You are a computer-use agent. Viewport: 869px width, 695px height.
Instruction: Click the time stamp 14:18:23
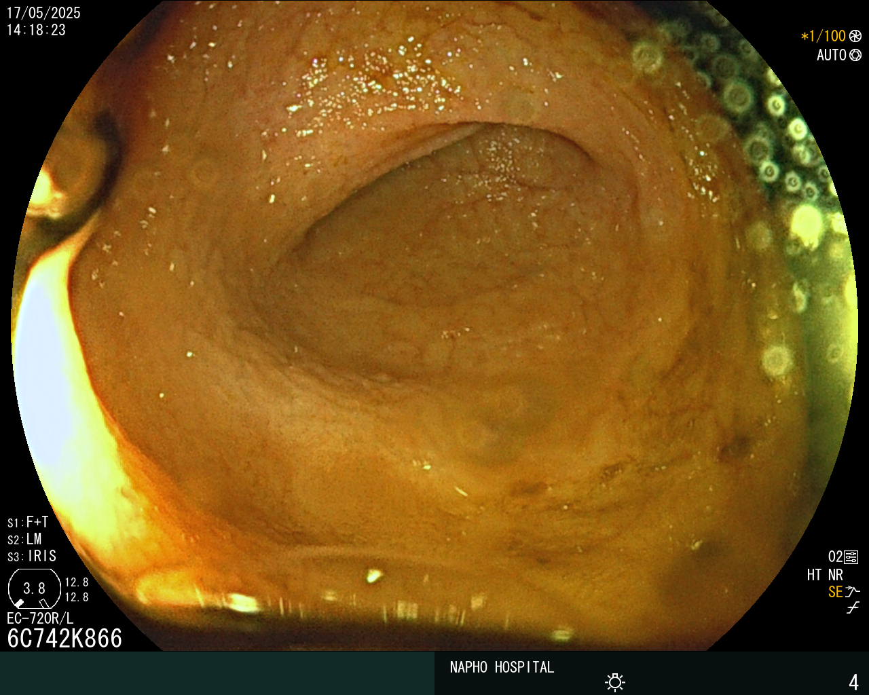pyautogui.click(x=36, y=30)
